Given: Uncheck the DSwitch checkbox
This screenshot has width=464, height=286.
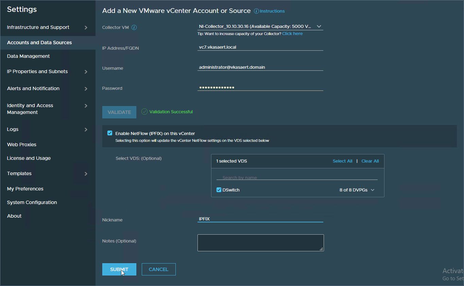Looking at the screenshot, I should coord(219,190).
